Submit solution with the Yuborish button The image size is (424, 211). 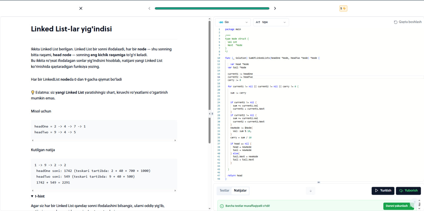(x=408, y=191)
